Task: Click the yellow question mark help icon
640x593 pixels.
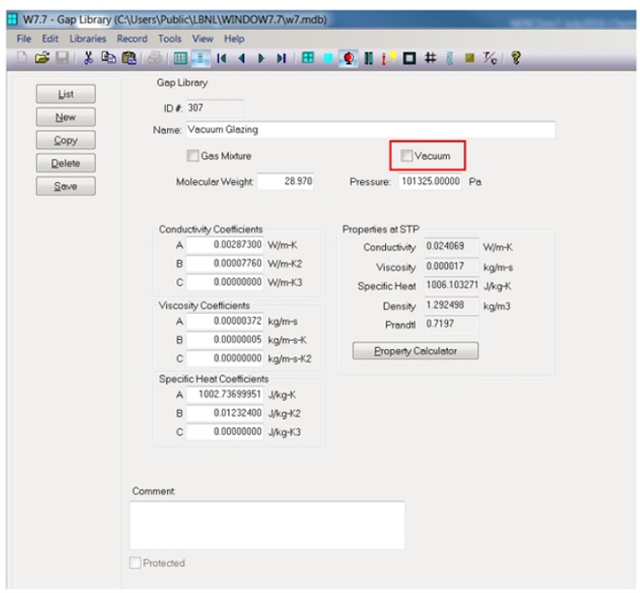Action: pos(516,57)
